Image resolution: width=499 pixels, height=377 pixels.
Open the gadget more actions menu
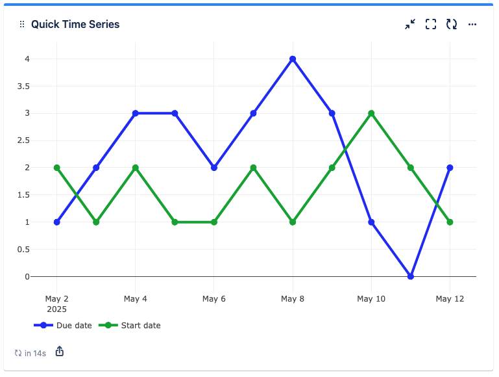(472, 25)
